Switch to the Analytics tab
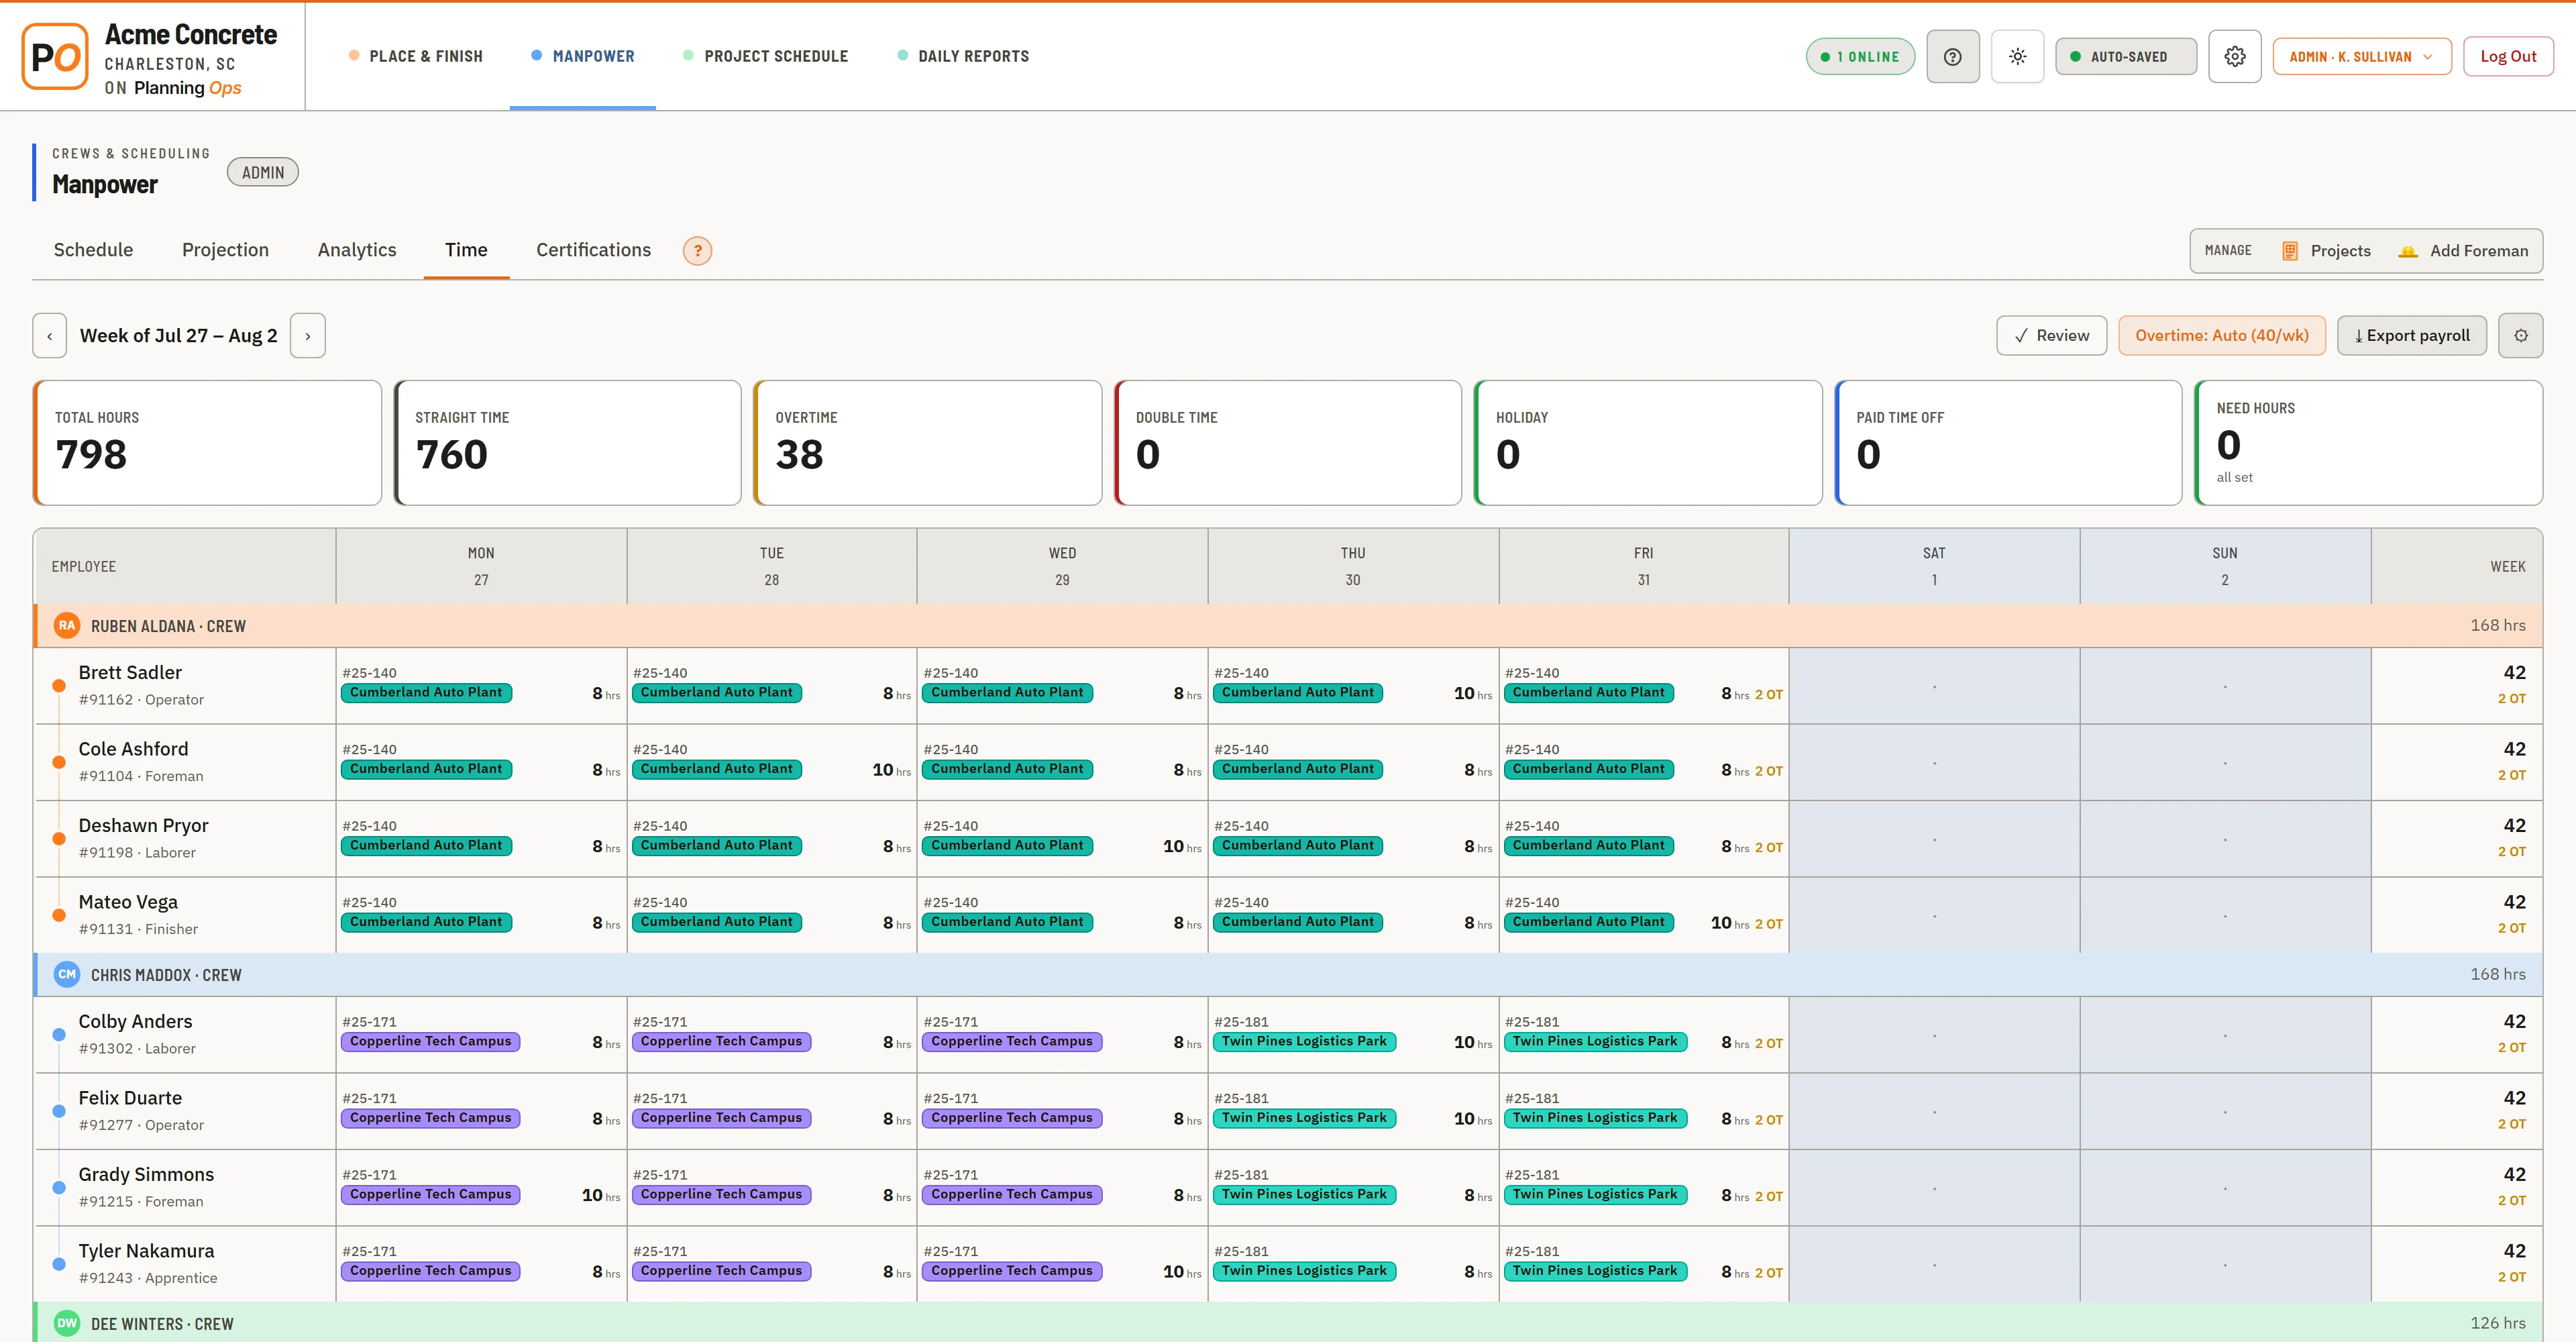Image resolution: width=2576 pixels, height=1342 pixels. (x=357, y=250)
